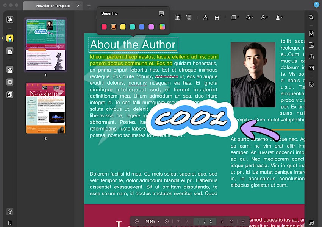Open the search magnifier
Screen dimensions: 322x227
311,17
